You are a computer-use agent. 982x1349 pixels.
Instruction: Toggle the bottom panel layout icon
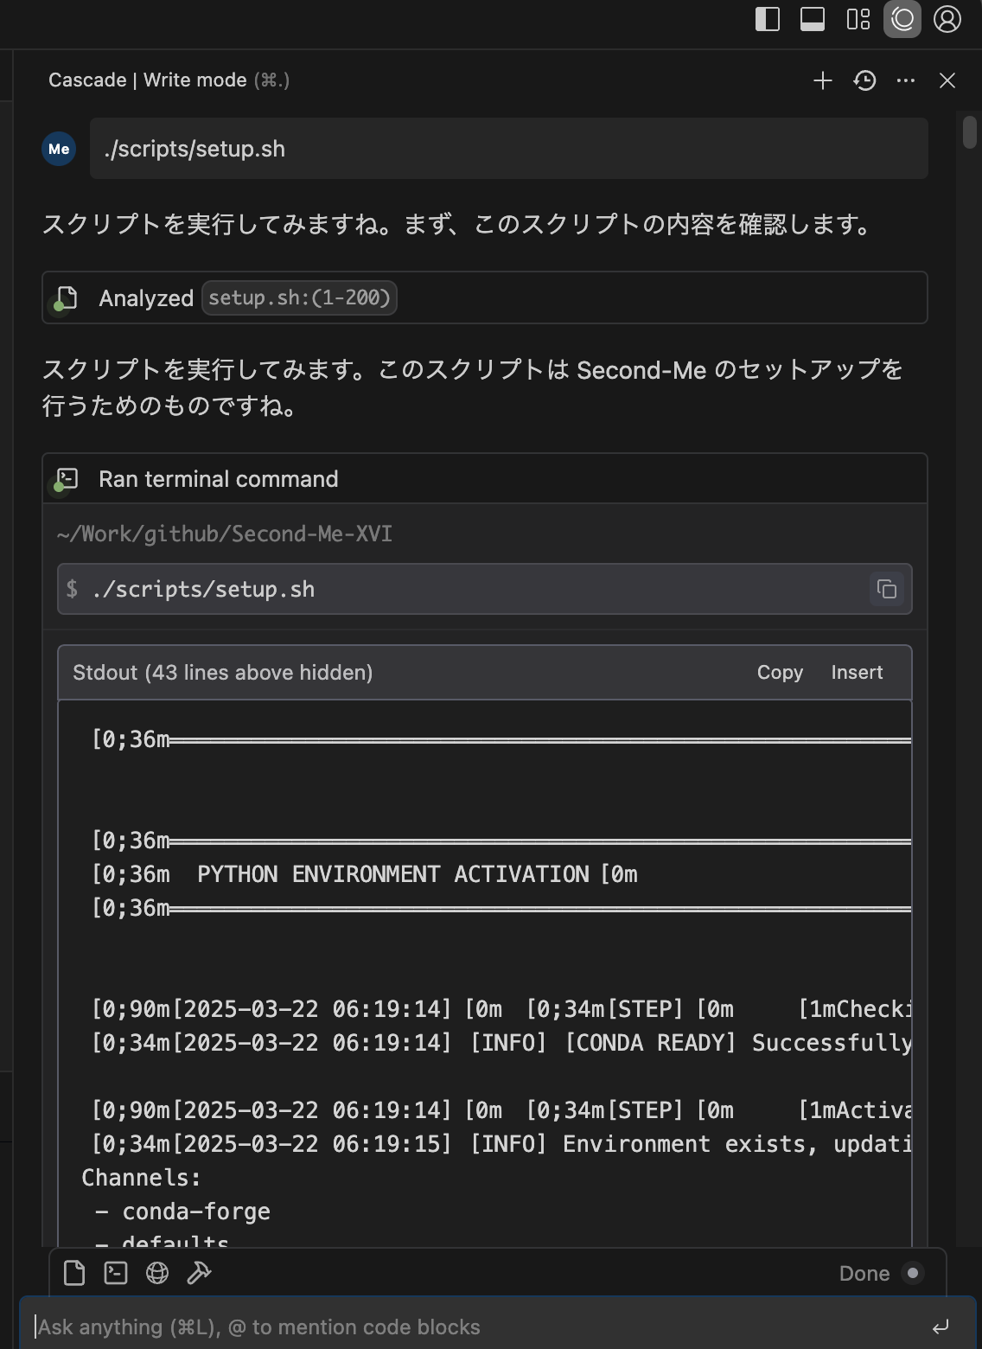point(813,19)
